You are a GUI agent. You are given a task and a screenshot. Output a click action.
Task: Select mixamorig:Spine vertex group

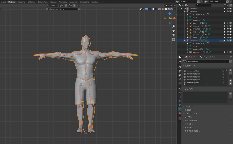click(193, 74)
